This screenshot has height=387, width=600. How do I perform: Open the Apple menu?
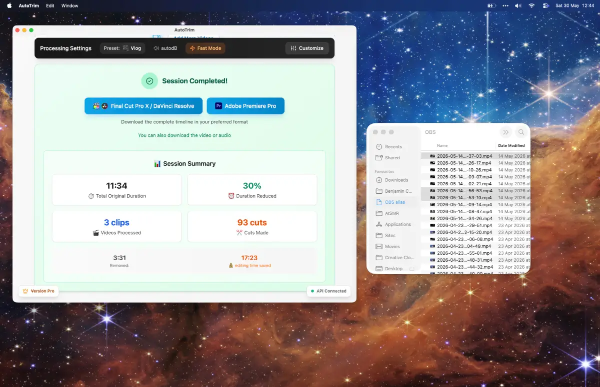click(x=9, y=5)
